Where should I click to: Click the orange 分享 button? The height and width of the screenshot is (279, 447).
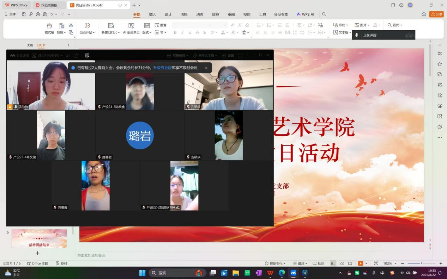tap(436, 14)
